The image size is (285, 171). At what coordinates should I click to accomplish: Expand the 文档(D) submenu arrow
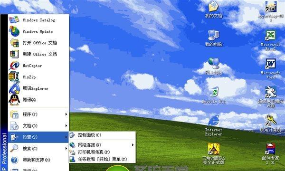pyautogui.click(x=66, y=125)
